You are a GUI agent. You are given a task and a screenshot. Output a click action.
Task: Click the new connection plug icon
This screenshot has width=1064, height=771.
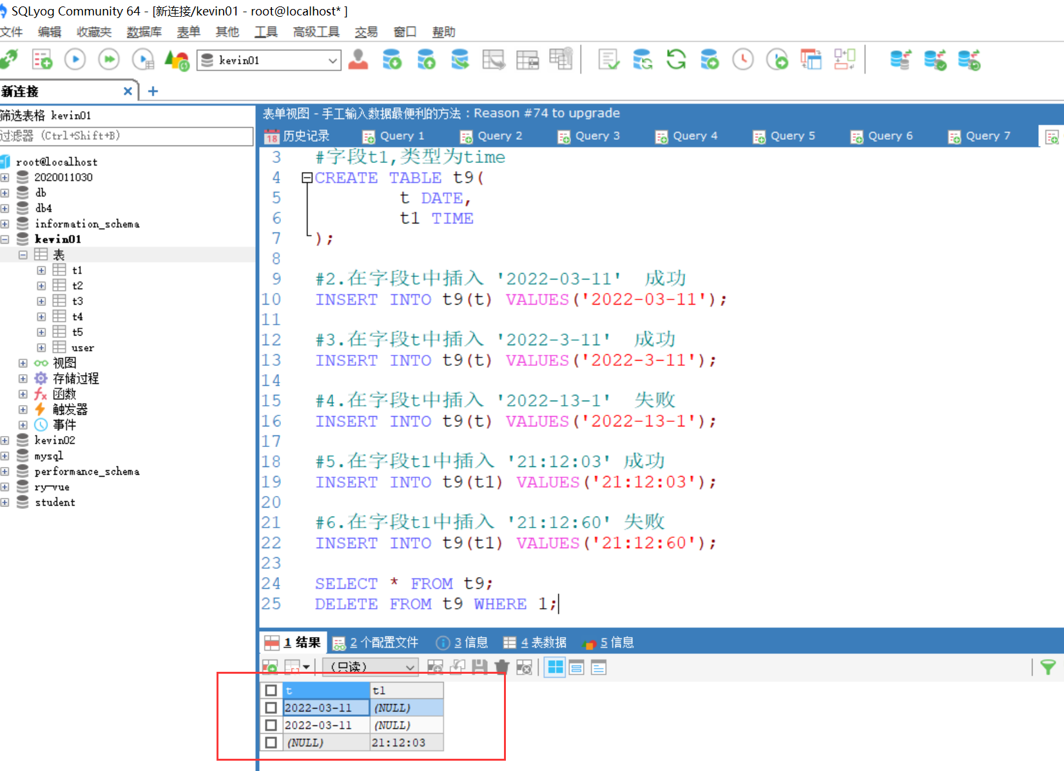click(9, 60)
